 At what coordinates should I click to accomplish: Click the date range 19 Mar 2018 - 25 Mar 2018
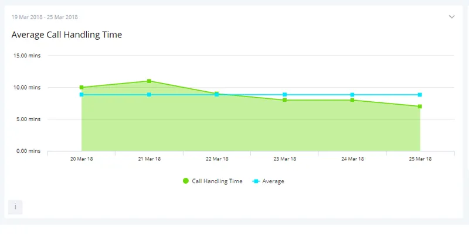[x=45, y=17]
